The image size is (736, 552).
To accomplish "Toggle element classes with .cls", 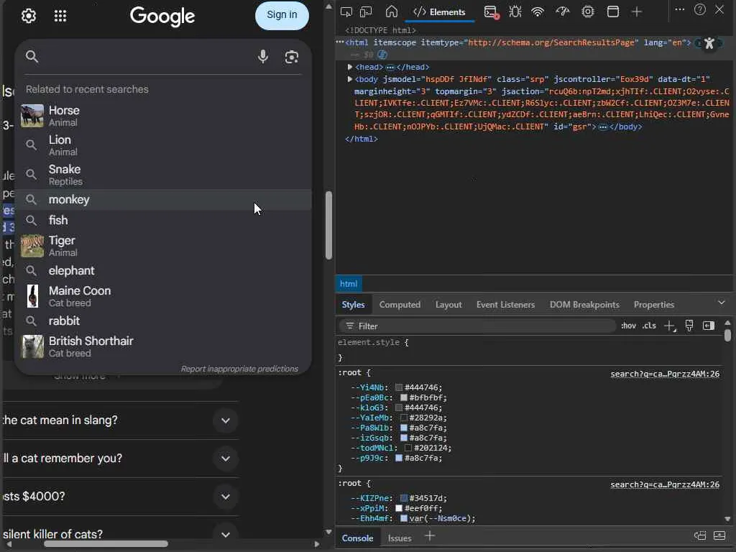I will pos(649,326).
